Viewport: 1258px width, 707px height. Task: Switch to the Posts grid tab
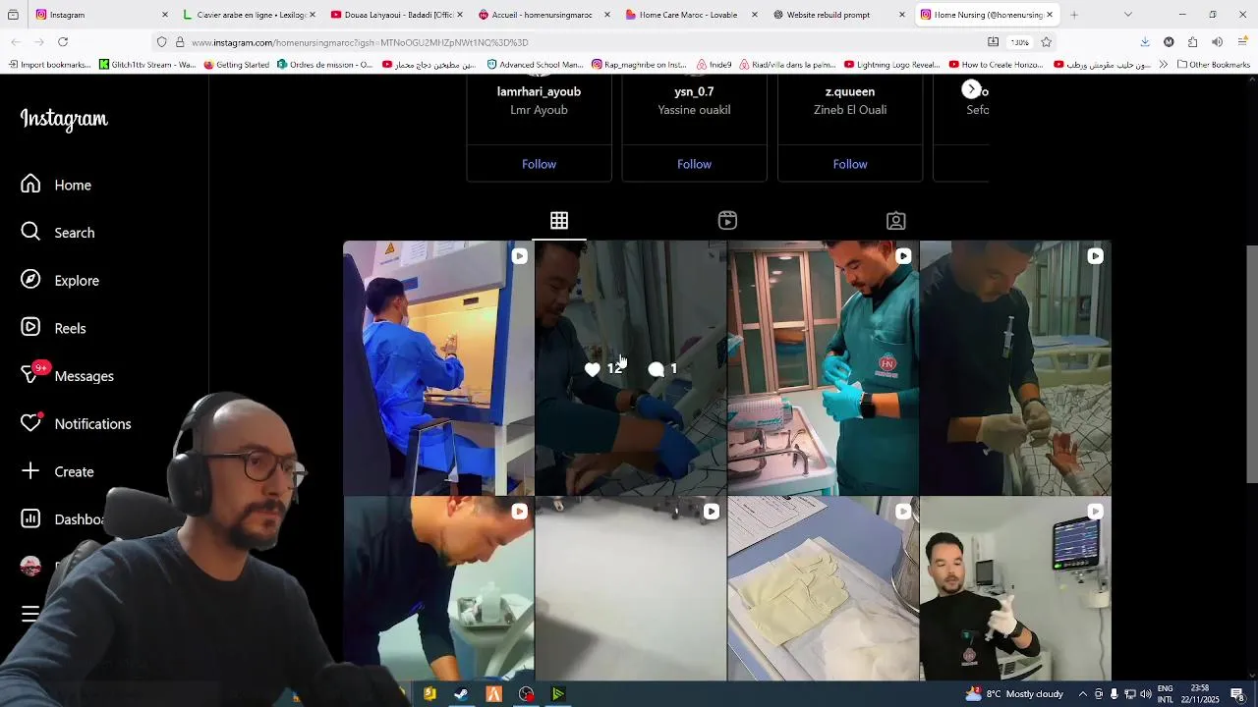coord(559,221)
